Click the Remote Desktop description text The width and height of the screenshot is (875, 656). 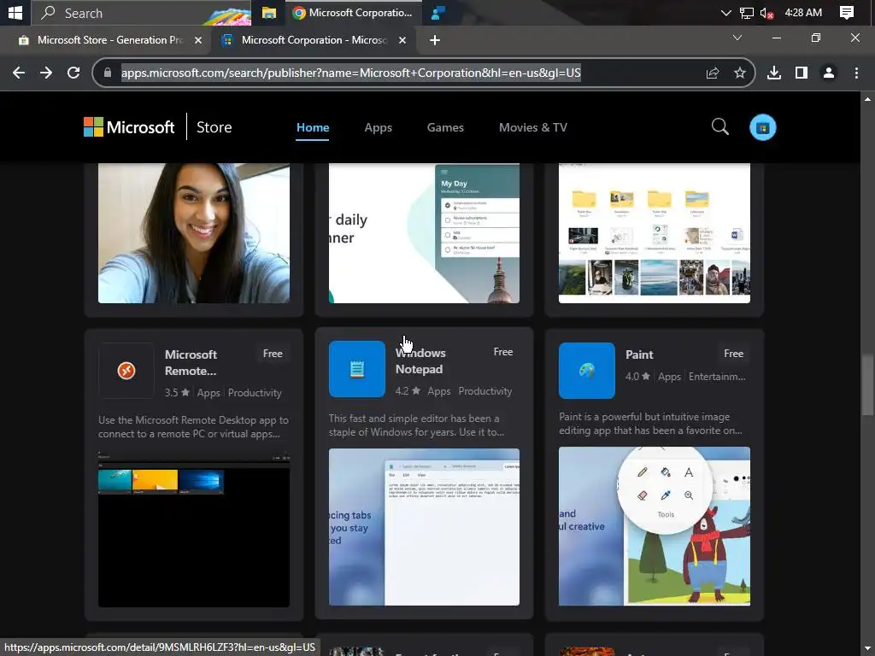pyautogui.click(x=194, y=427)
